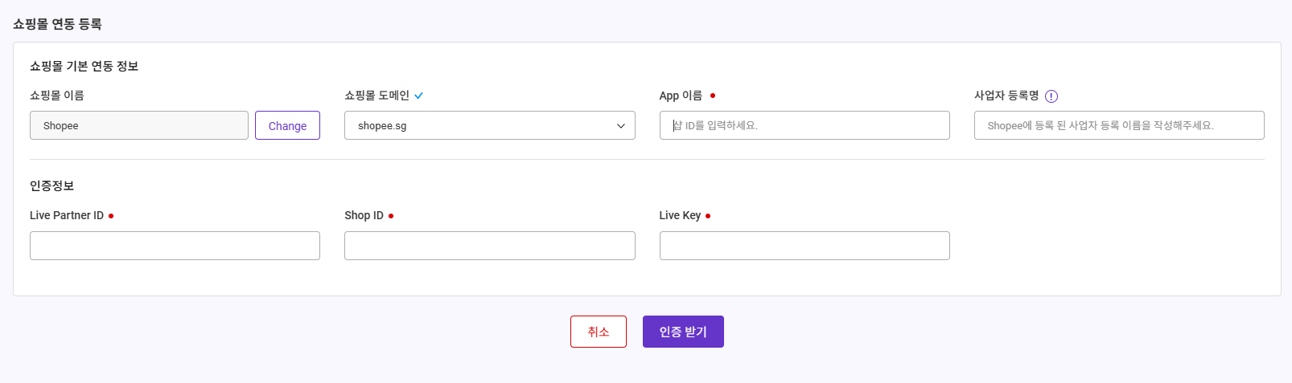Focus the 사업자 등록명 input field
The width and height of the screenshot is (1292, 383).
pyautogui.click(x=1119, y=125)
